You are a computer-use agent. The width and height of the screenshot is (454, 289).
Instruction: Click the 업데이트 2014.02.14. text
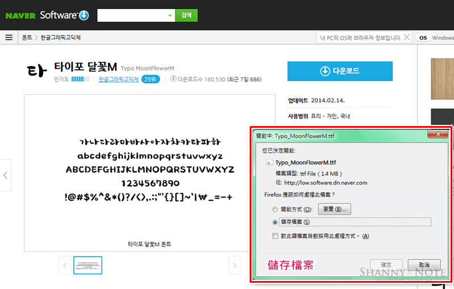[316, 100]
